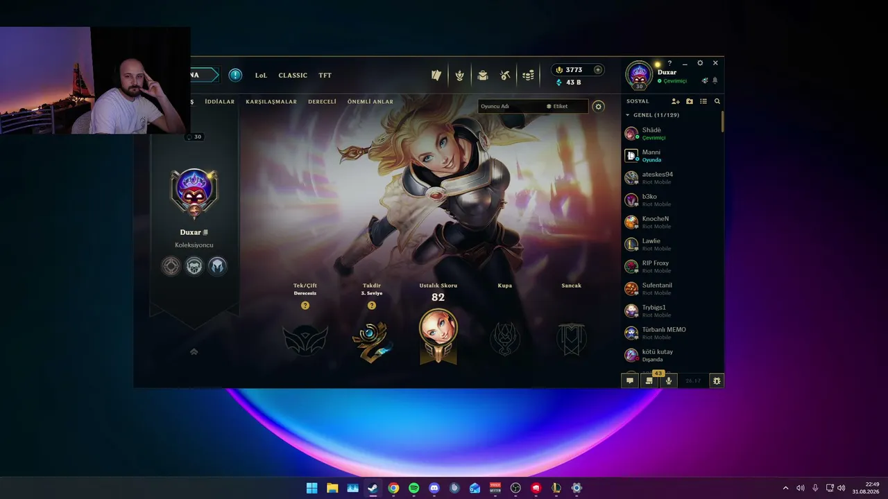
Task: Select friend Trybigs1 in friends list
Action: [672, 310]
